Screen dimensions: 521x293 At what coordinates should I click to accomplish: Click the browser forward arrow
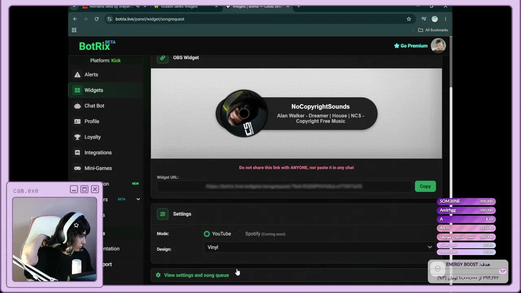pos(85,19)
